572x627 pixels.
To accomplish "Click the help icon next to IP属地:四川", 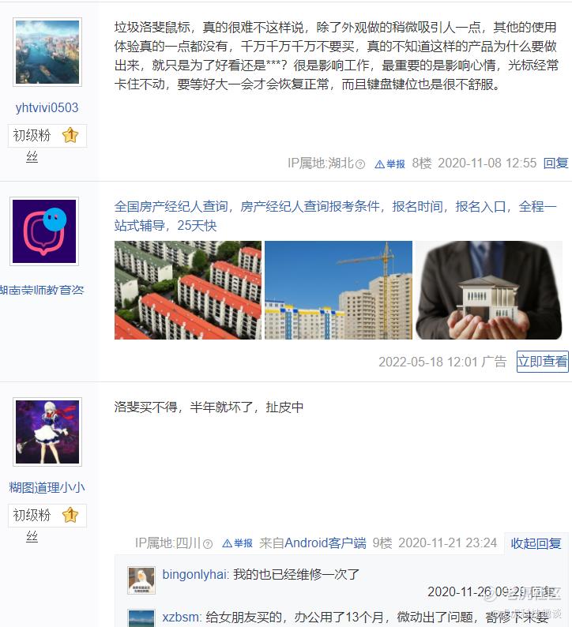I will click(x=208, y=544).
